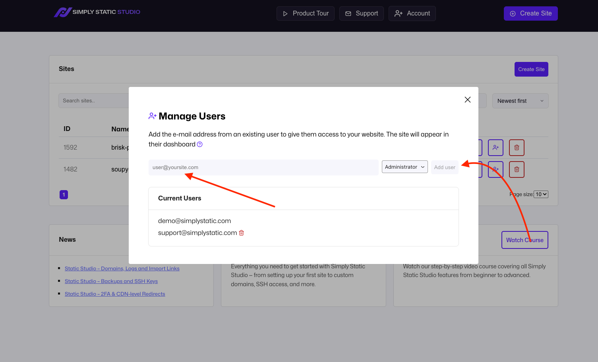
Task: Open the Newest first sort dropdown
Action: coord(520,101)
